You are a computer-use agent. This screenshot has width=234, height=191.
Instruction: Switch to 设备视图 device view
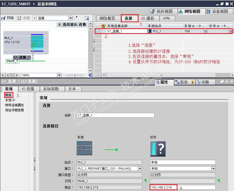219,11
